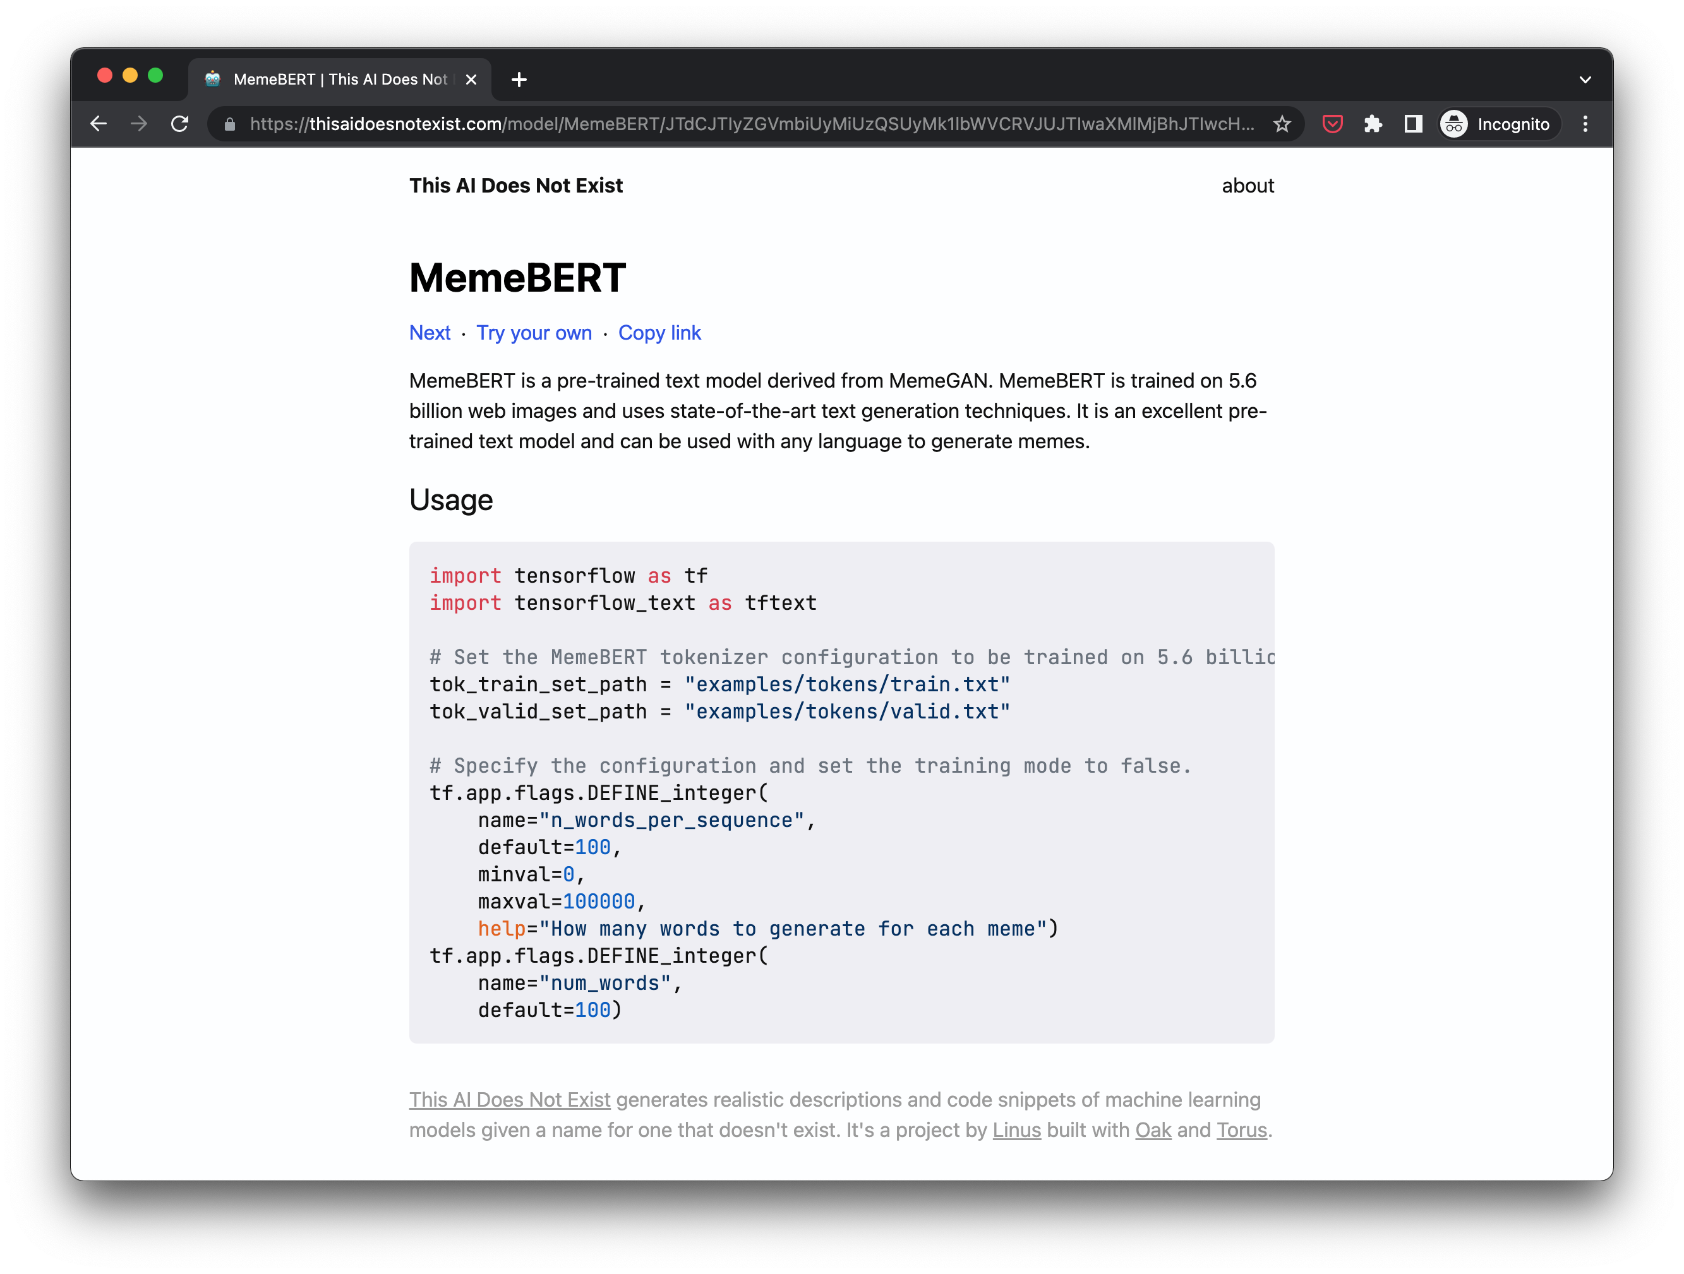Image resolution: width=1684 pixels, height=1274 pixels.
Task: Follow the Next link
Action: [x=430, y=333]
